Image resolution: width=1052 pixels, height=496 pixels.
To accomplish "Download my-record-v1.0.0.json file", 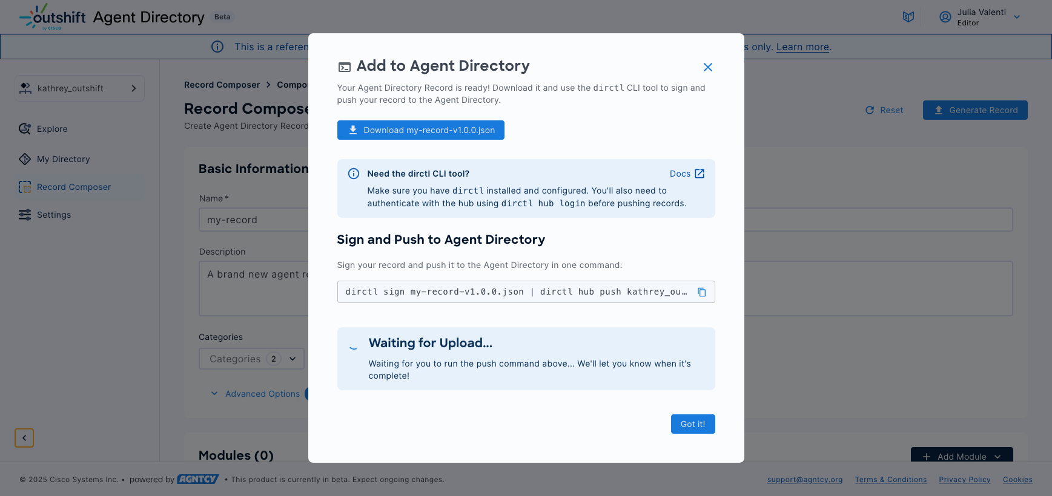I will point(420,130).
